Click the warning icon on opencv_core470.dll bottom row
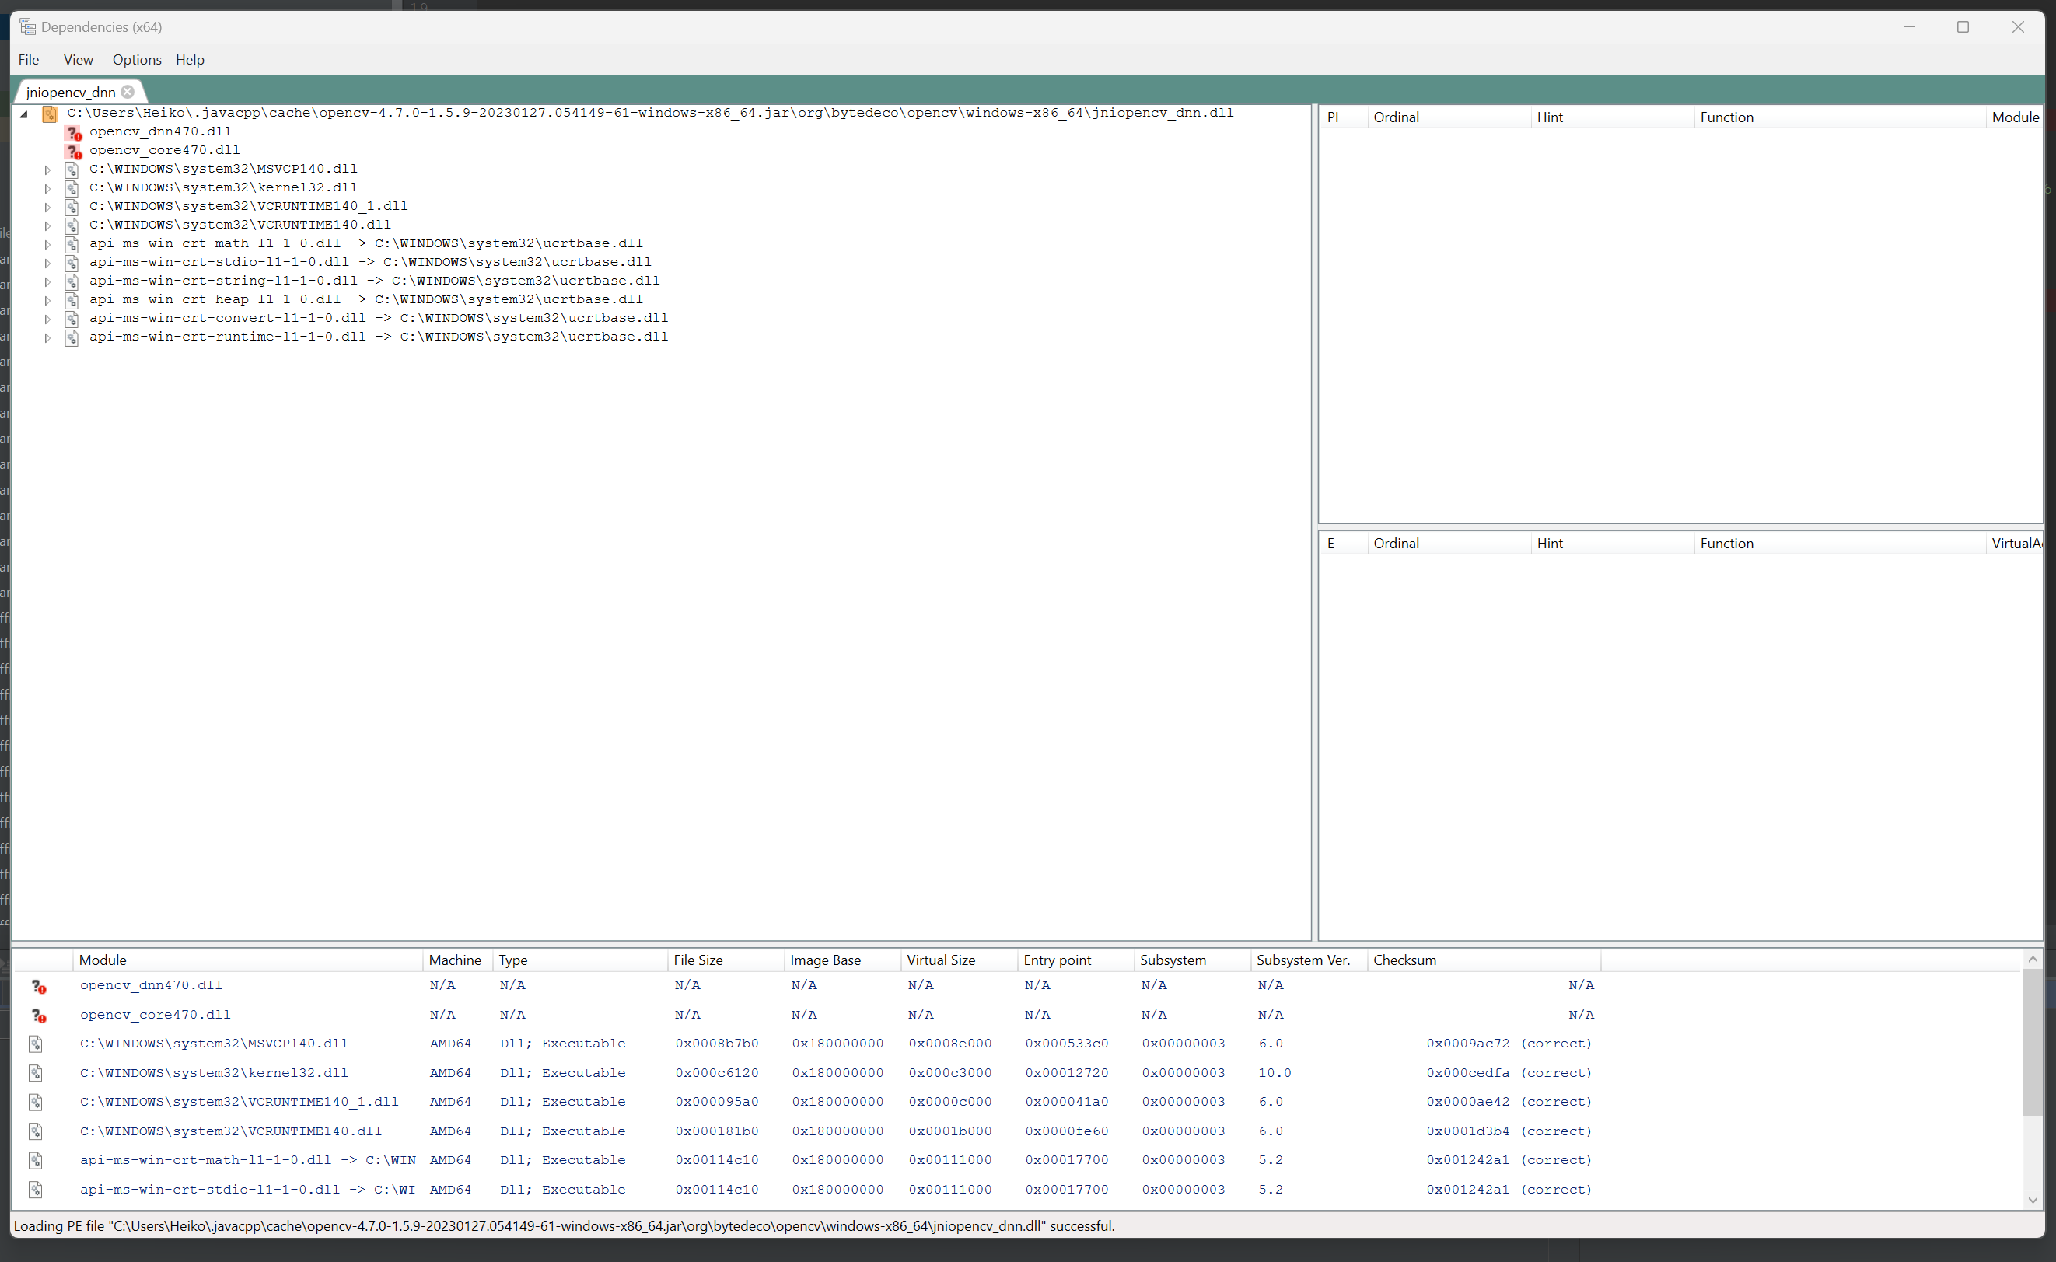 (x=38, y=1016)
